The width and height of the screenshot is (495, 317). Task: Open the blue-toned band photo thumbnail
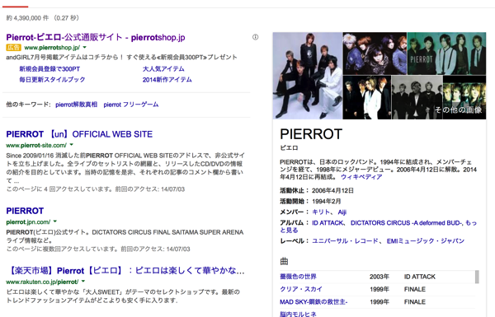pyautogui.click(x=375, y=54)
